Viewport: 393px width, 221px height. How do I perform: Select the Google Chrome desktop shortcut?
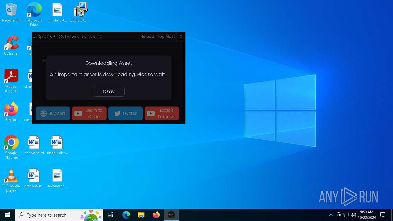tap(11, 147)
